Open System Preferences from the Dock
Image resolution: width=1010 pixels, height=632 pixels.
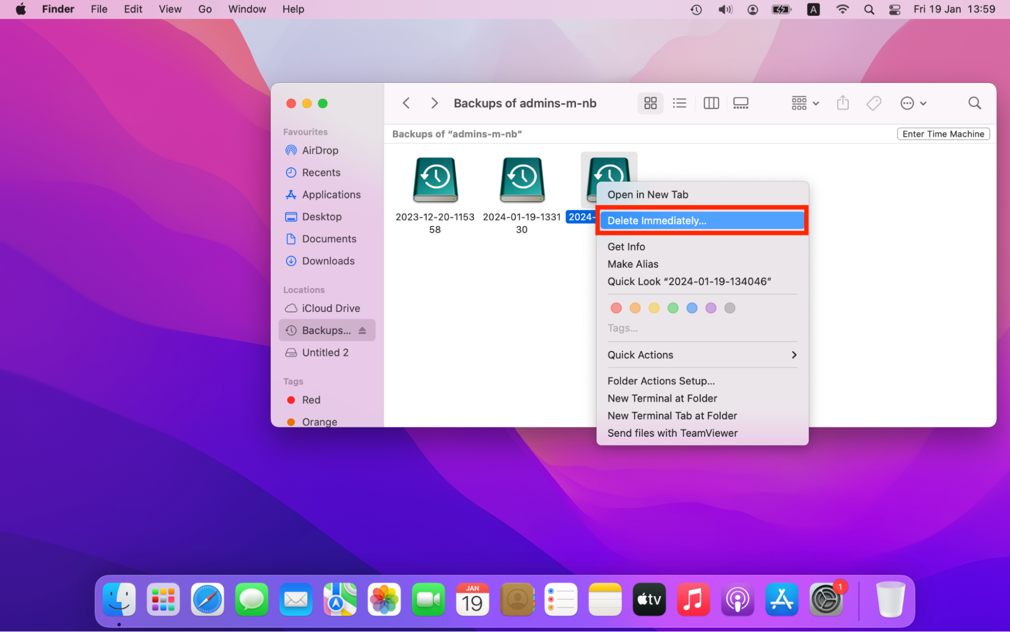[x=826, y=600]
